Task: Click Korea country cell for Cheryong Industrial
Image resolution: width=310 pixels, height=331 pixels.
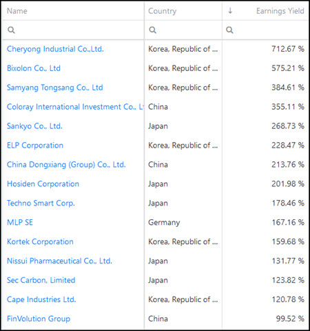Action: click(183, 49)
